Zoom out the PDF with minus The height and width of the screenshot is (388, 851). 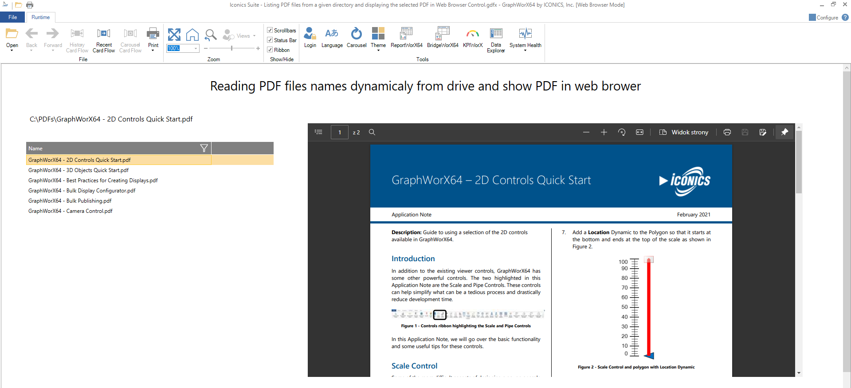point(586,132)
